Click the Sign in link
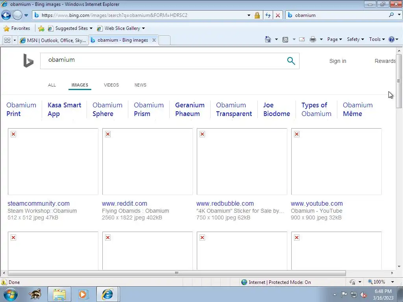This screenshot has width=403, height=302. (338, 61)
